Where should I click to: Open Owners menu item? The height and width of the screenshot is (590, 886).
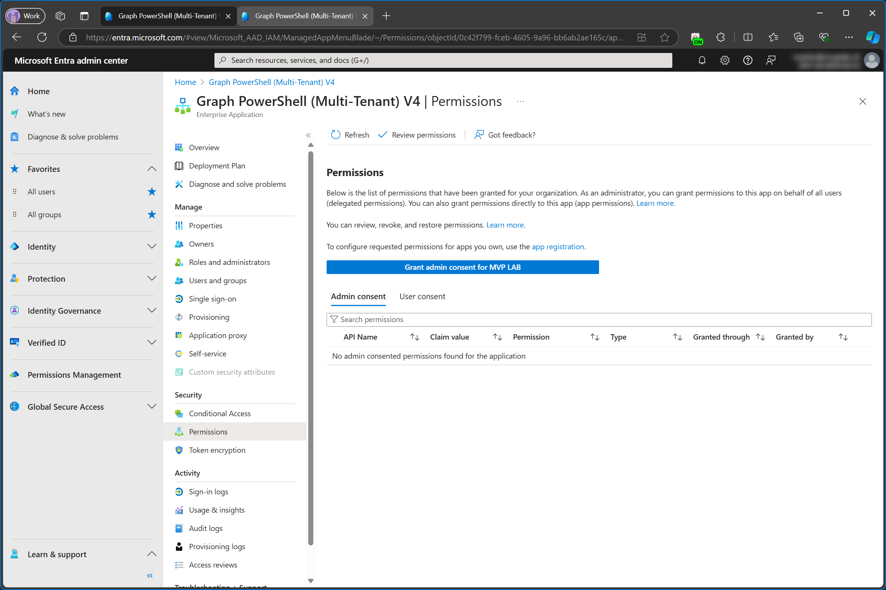[201, 244]
